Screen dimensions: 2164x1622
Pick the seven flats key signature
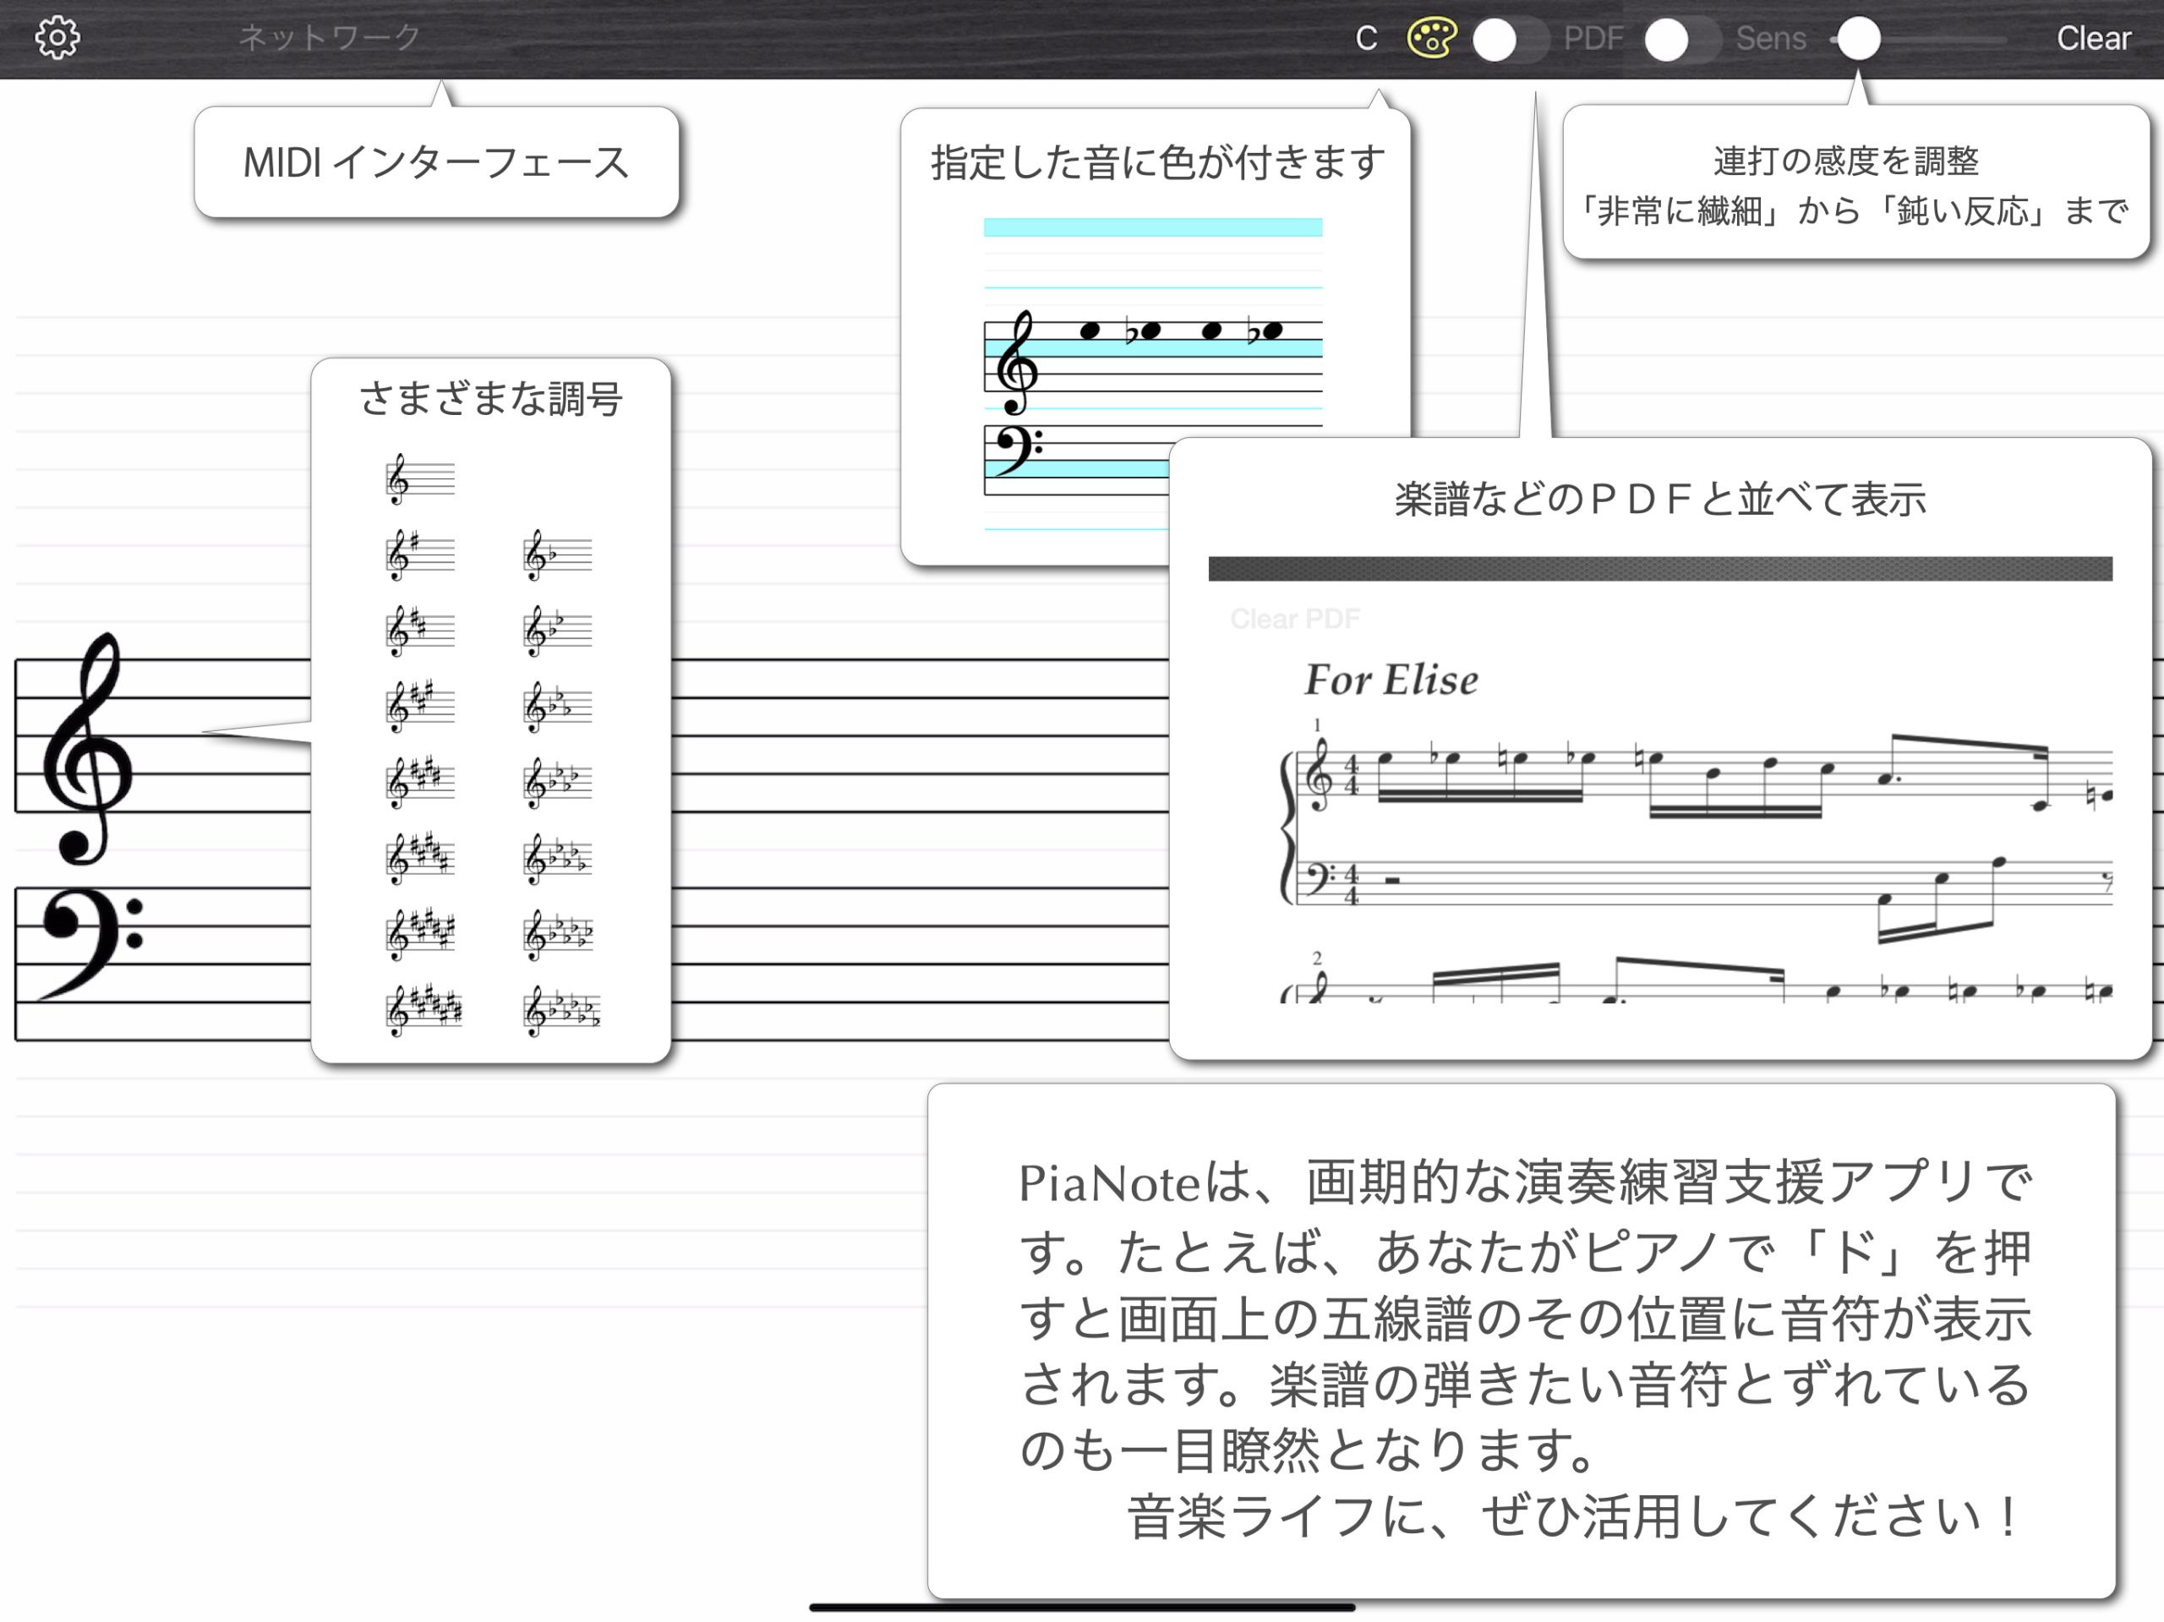click(561, 1011)
